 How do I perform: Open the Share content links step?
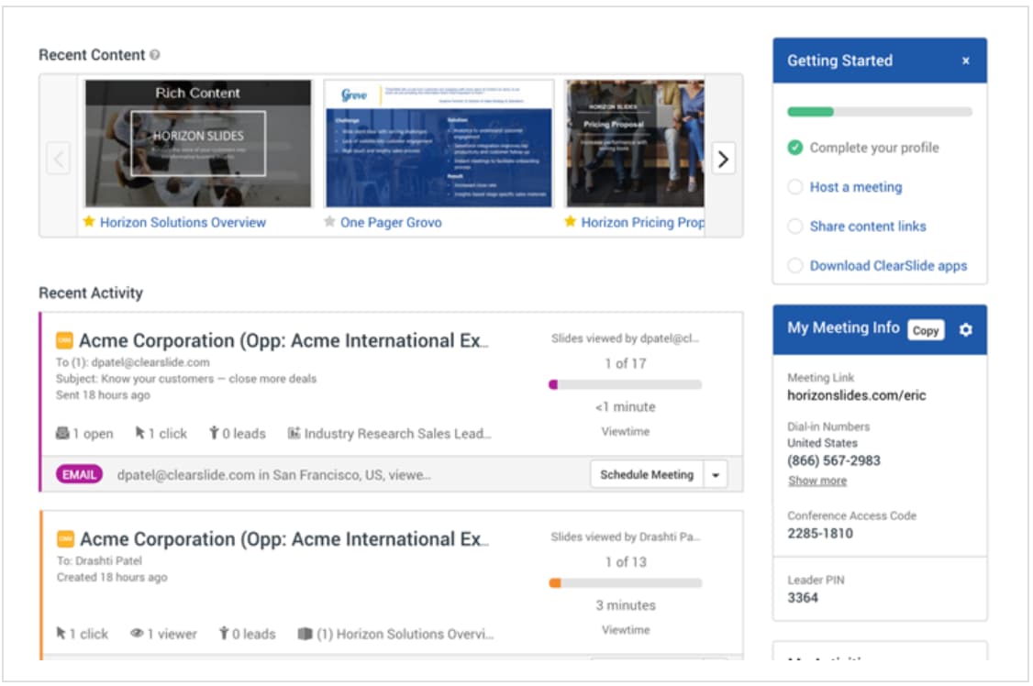868,227
